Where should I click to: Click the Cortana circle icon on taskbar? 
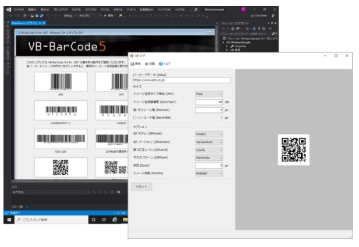click(94, 220)
